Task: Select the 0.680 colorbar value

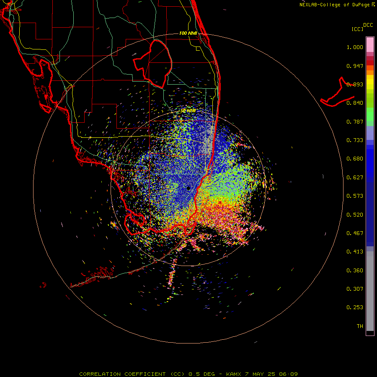Action: coord(355,159)
